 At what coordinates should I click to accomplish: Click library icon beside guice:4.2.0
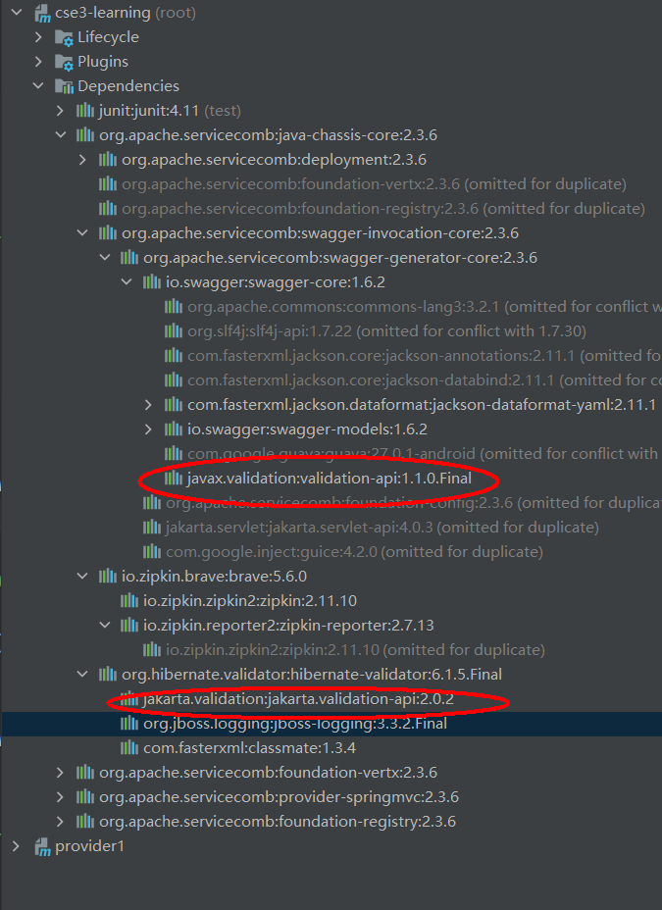point(151,551)
